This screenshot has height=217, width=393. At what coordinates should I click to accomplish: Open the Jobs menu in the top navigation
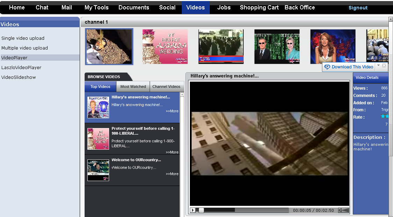[x=224, y=7]
